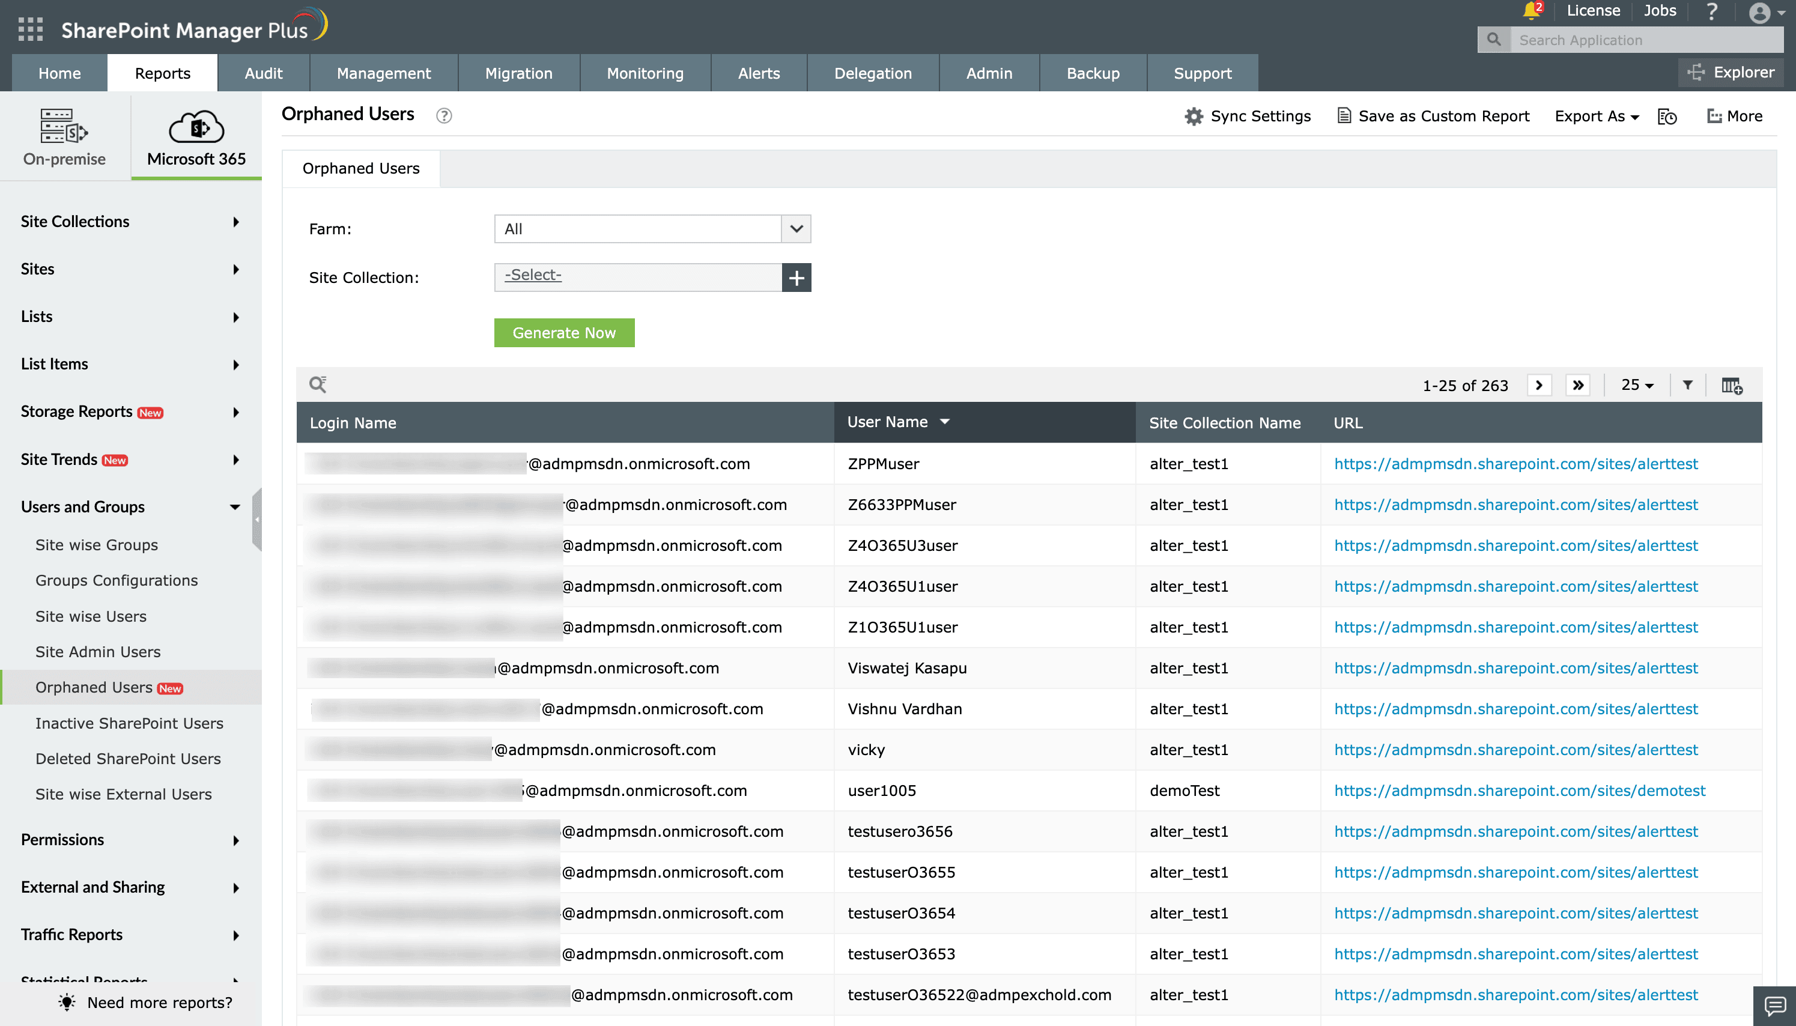Open Deleted SharePoint Users report
The width and height of the screenshot is (1796, 1026).
pos(128,759)
